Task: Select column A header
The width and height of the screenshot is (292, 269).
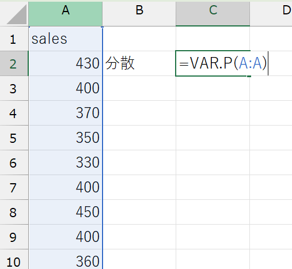Action: pos(66,14)
